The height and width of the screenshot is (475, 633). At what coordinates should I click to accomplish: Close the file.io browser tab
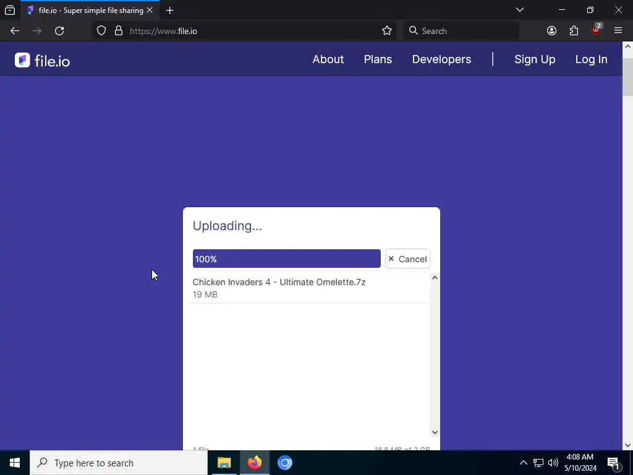[x=150, y=10]
